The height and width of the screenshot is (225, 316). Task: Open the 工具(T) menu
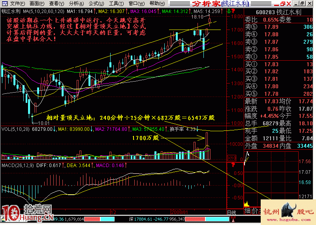pos(116,4)
